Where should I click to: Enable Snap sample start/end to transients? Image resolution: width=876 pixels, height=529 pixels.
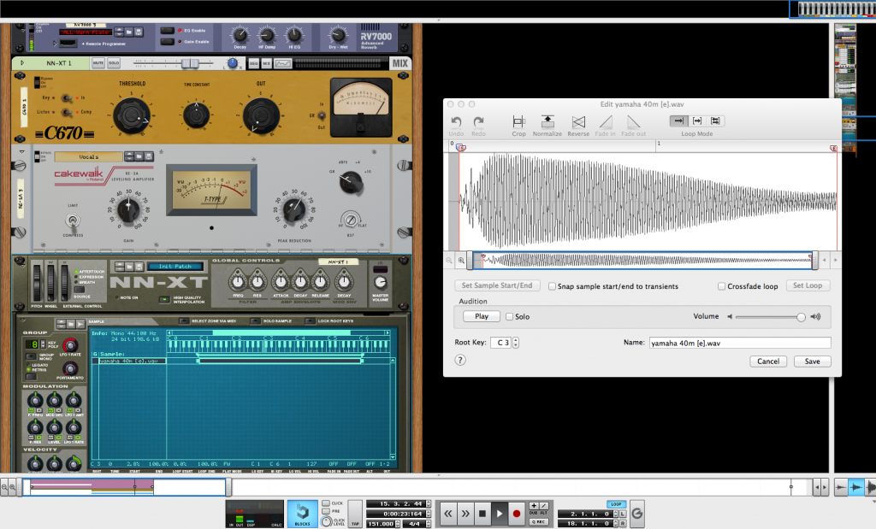point(552,286)
